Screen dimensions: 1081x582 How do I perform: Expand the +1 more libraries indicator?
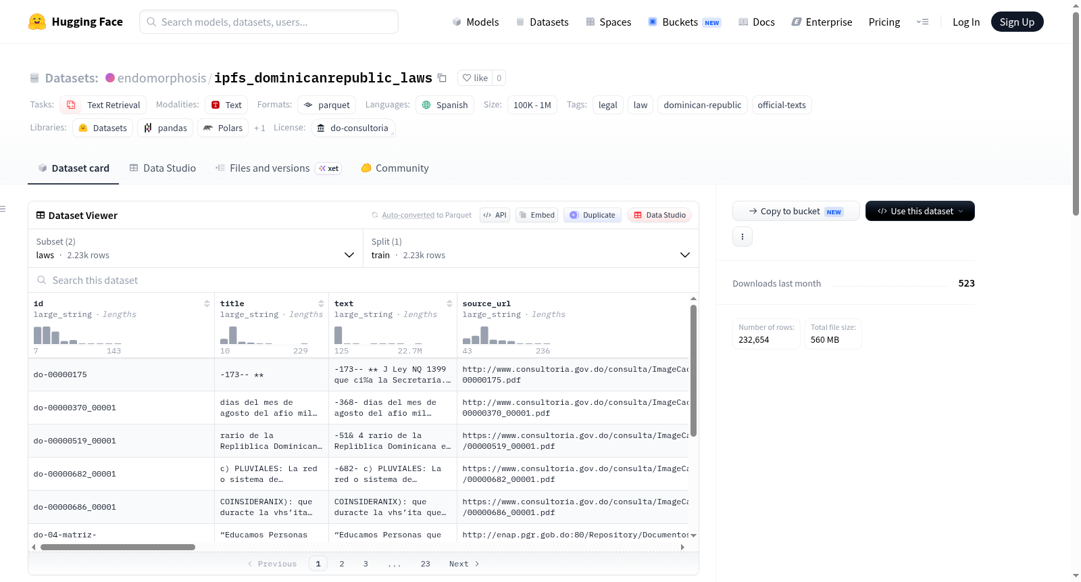pyautogui.click(x=259, y=128)
